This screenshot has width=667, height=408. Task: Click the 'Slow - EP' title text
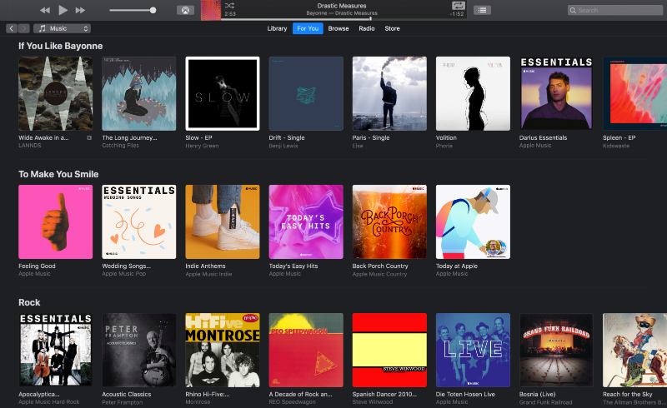click(198, 137)
